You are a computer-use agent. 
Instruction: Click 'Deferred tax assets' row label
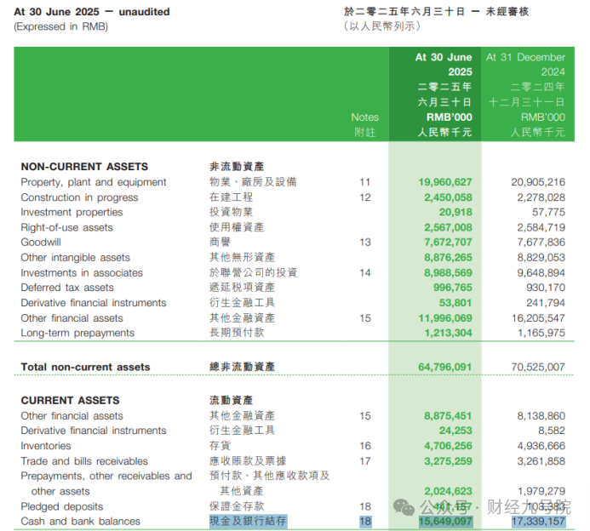tap(67, 288)
